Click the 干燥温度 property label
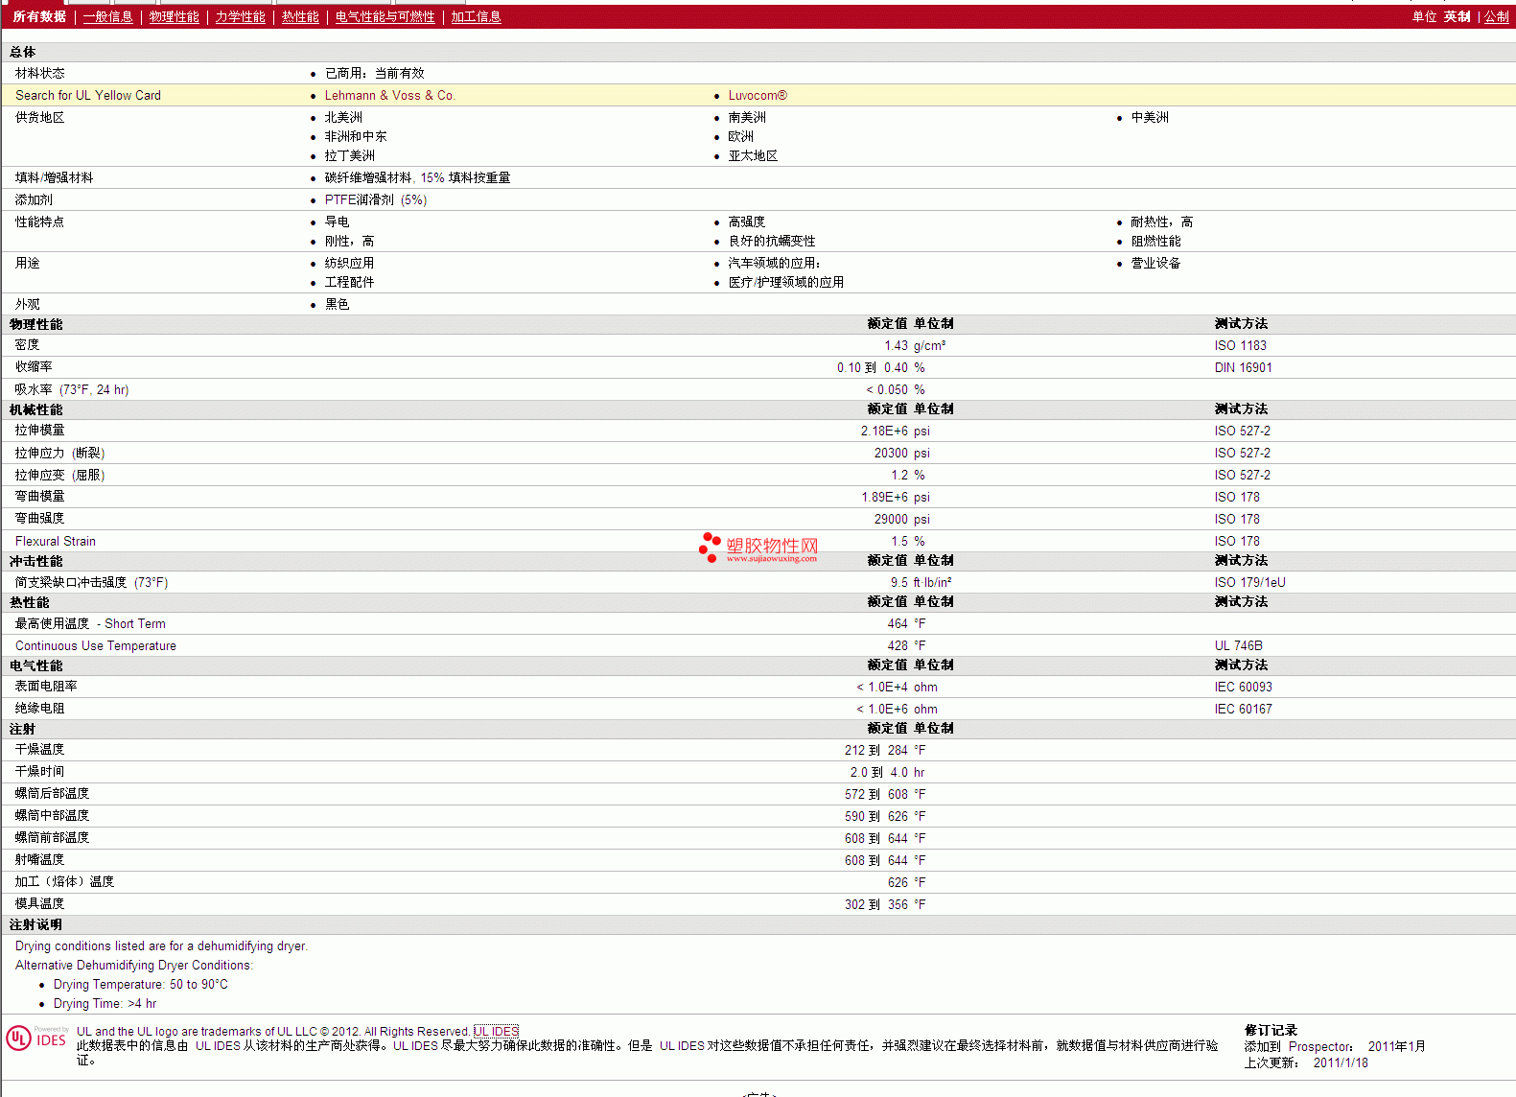 (x=39, y=749)
